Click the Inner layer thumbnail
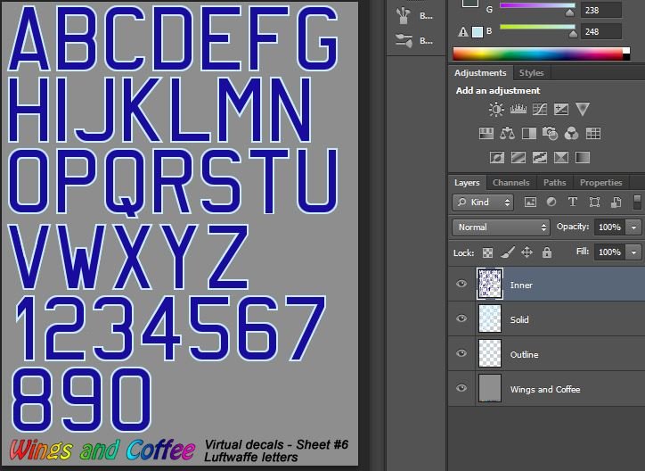This screenshot has height=471, width=645. (x=489, y=284)
